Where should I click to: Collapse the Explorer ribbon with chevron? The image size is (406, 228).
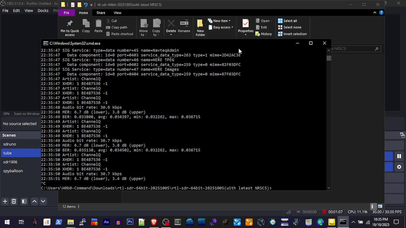375,13
